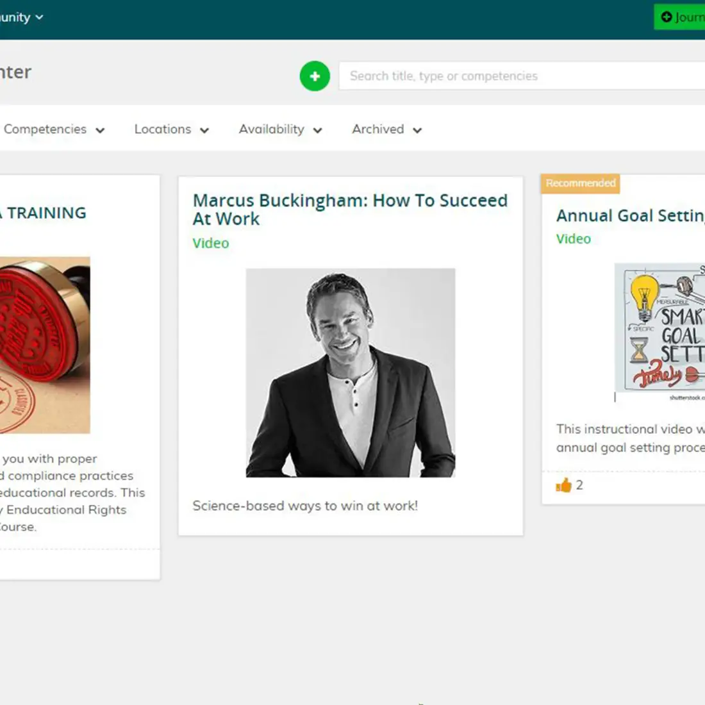Click the Science-based ways to win description text
Image resolution: width=705 pixels, height=705 pixels.
click(x=304, y=506)
